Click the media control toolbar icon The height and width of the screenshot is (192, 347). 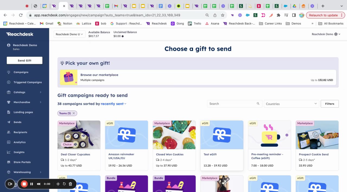tap(286, 15)
